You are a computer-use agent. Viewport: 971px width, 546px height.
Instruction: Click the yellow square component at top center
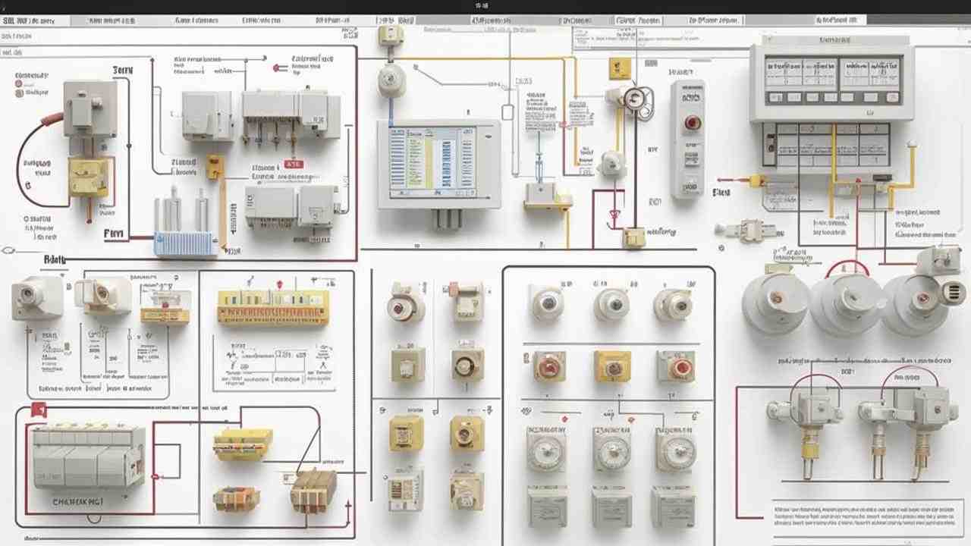[618, 69]
